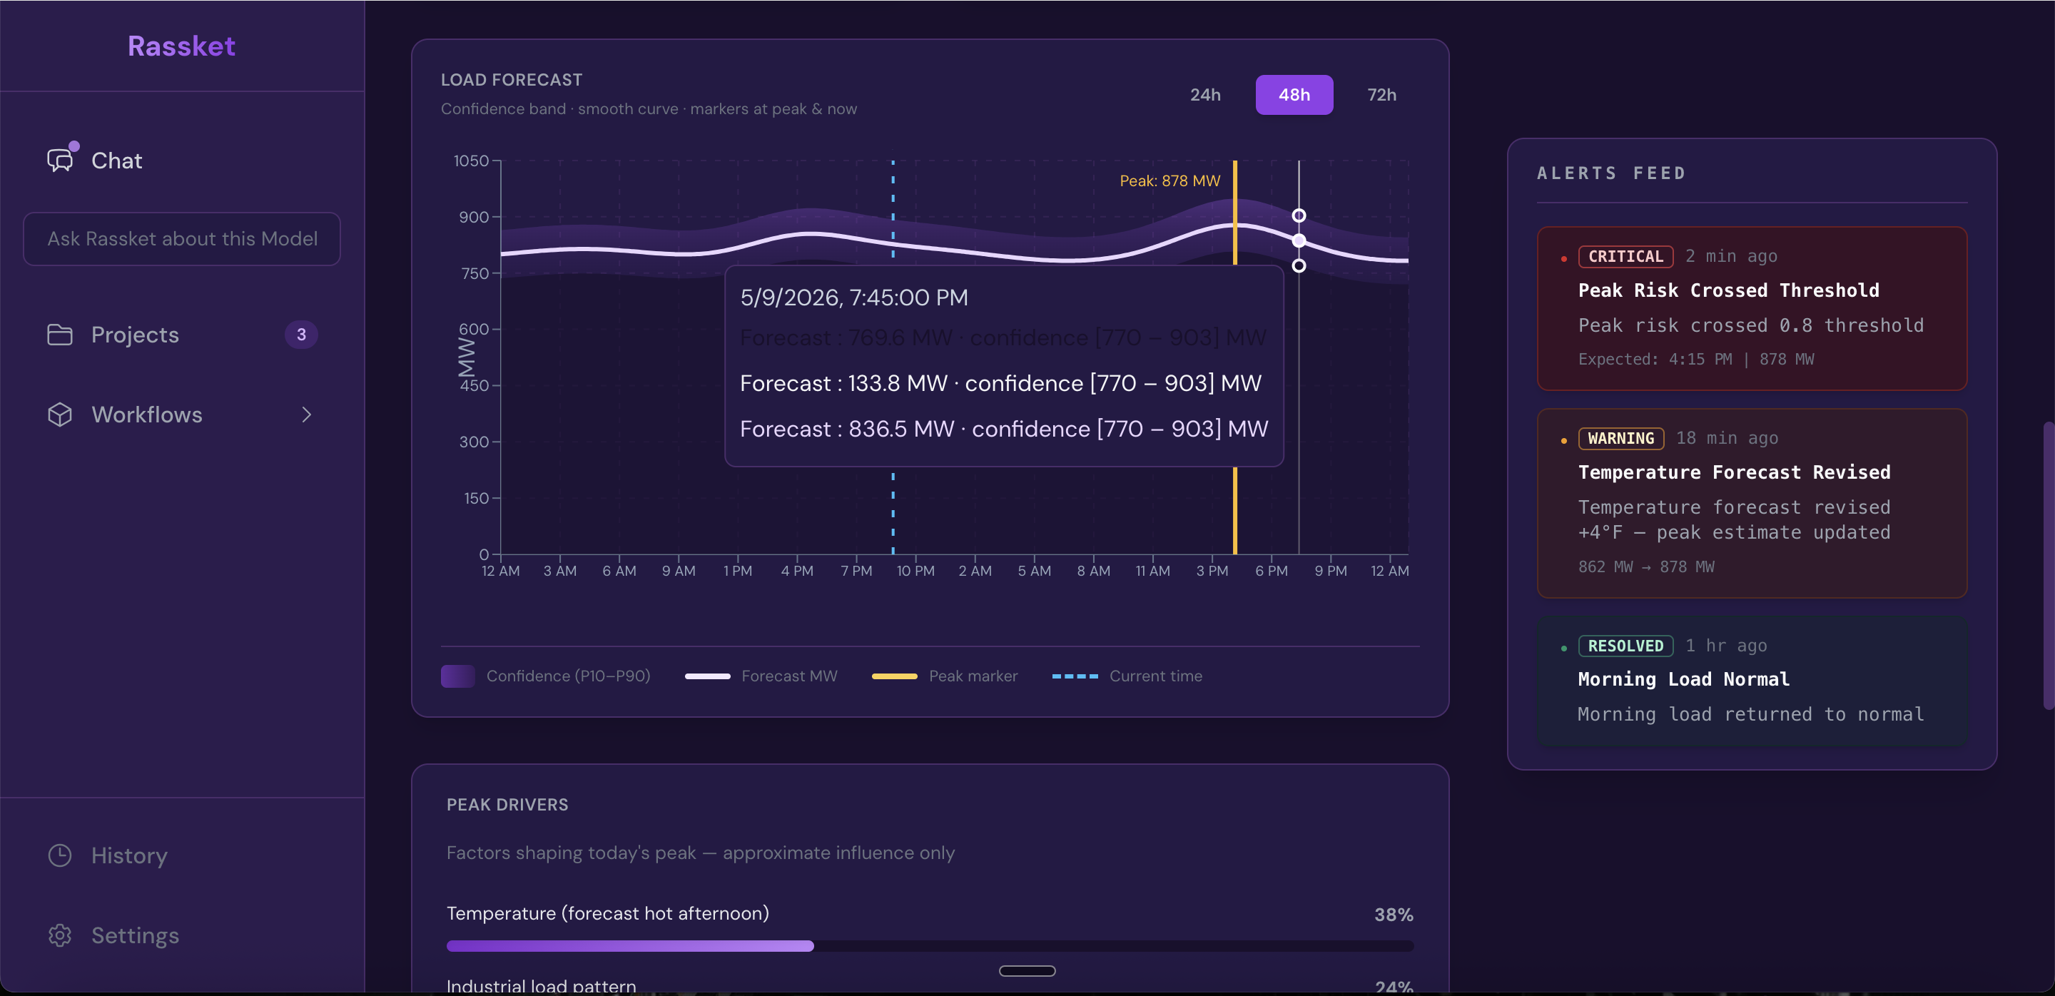Select the 48h forecast range tab
This screenshot has height=996, width=2055.
tap(1294, 94)
